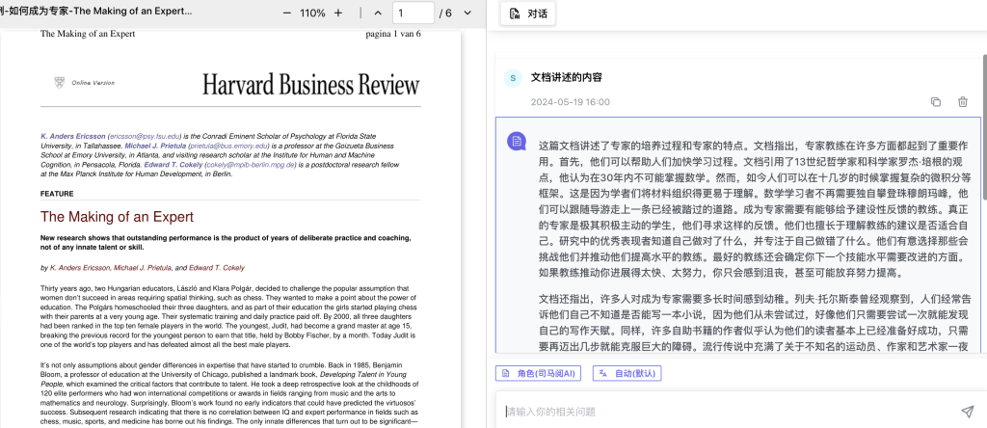This screenshot has height=428, width=987.
Task: Go to next page with down chevron
Action: (467, 13)
